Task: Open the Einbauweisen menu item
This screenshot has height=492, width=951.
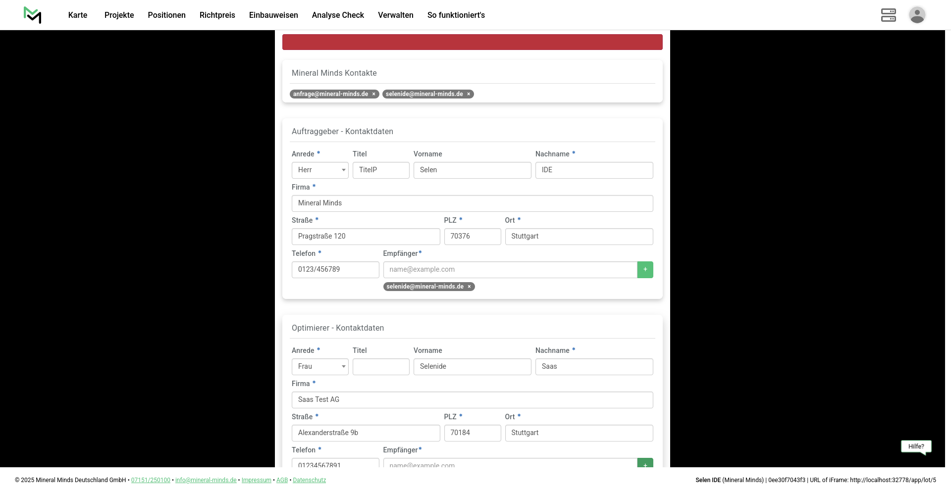Action: (273, 15)
